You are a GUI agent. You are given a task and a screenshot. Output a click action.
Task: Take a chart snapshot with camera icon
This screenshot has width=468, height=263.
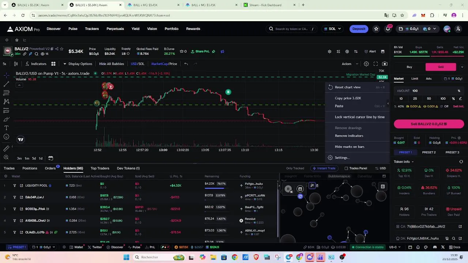(385, 64)
